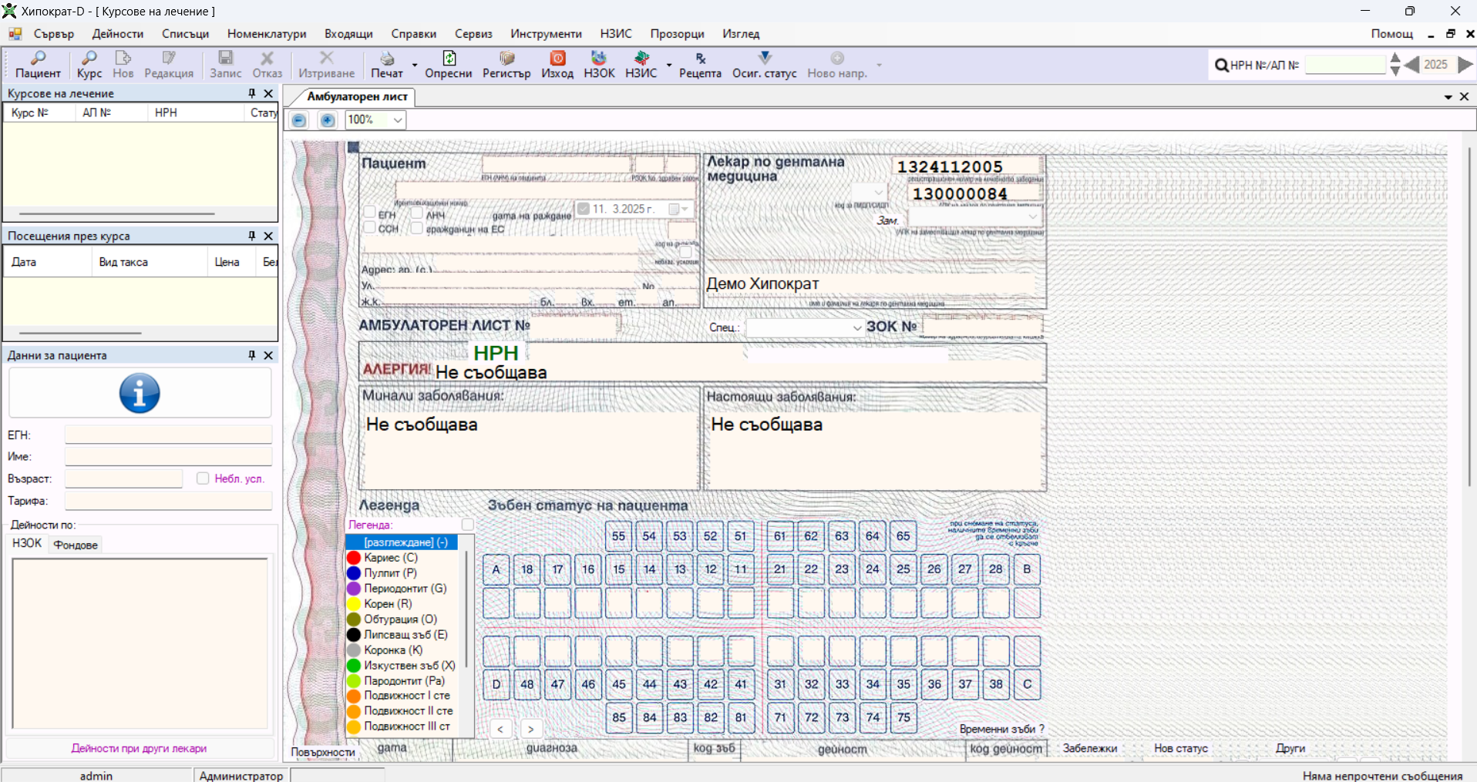Click tooth 46 button
This screenshot has height=782, width=1477.
[588, 684]
